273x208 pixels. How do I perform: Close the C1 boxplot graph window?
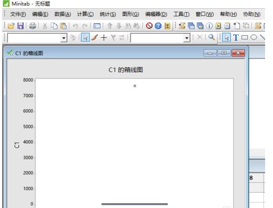(238, 53)
